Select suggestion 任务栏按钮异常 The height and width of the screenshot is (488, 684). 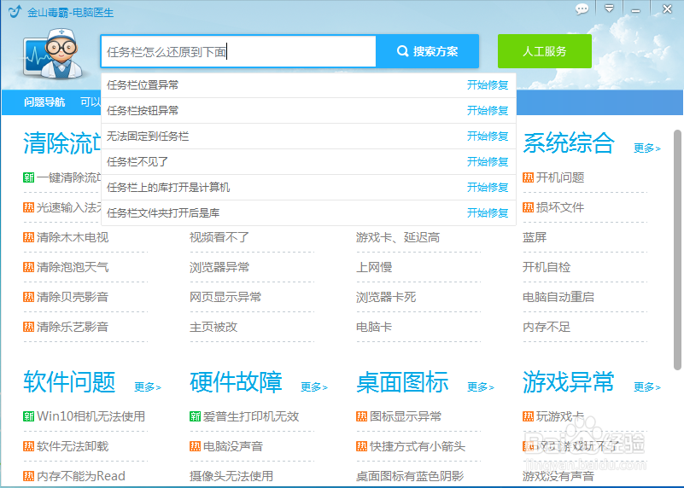(143, 111)
